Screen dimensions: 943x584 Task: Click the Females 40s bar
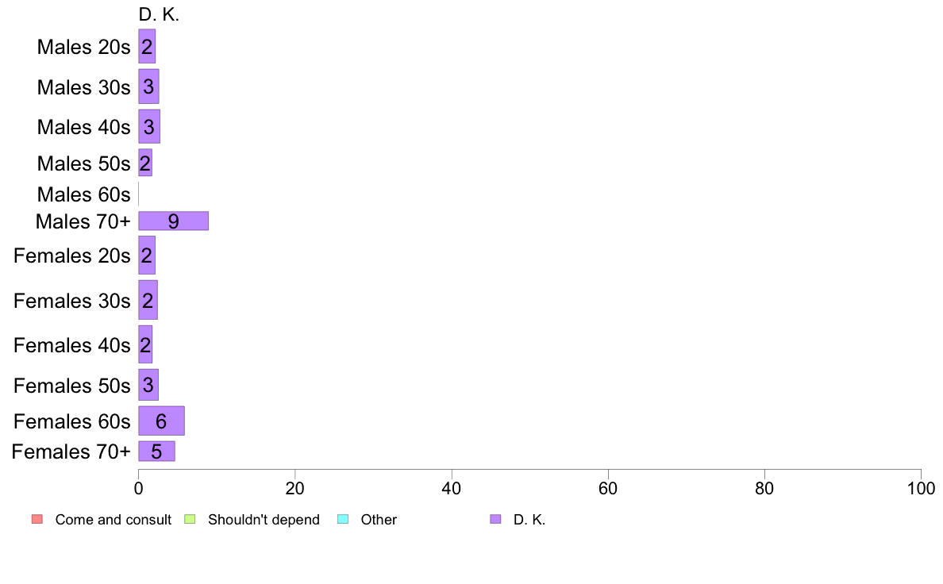145,344
